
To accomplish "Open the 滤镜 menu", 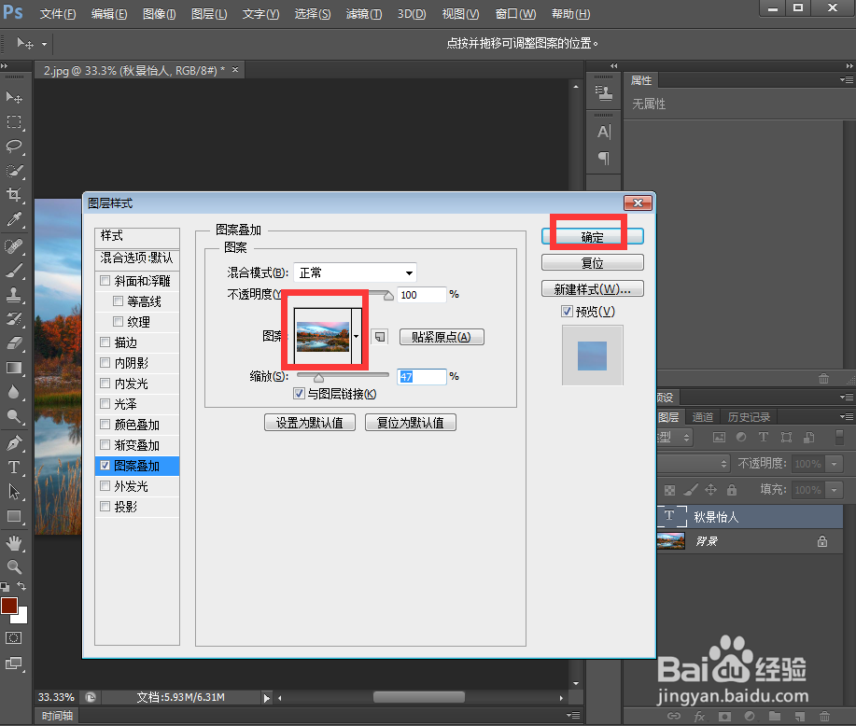I will 362,14.
